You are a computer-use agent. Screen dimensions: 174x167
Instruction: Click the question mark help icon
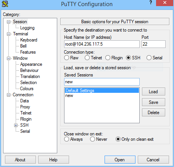click(x=151, y=2)
